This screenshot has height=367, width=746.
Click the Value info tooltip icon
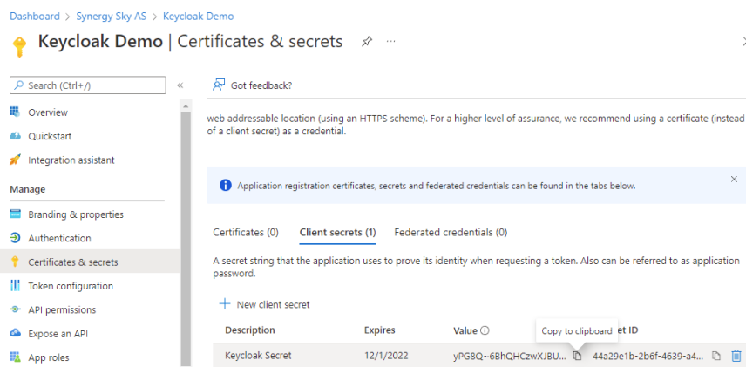coord(485,330)
